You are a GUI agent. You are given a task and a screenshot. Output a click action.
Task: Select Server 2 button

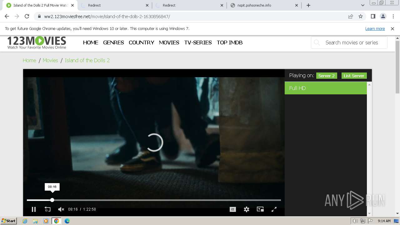click(x=327, y=76)
